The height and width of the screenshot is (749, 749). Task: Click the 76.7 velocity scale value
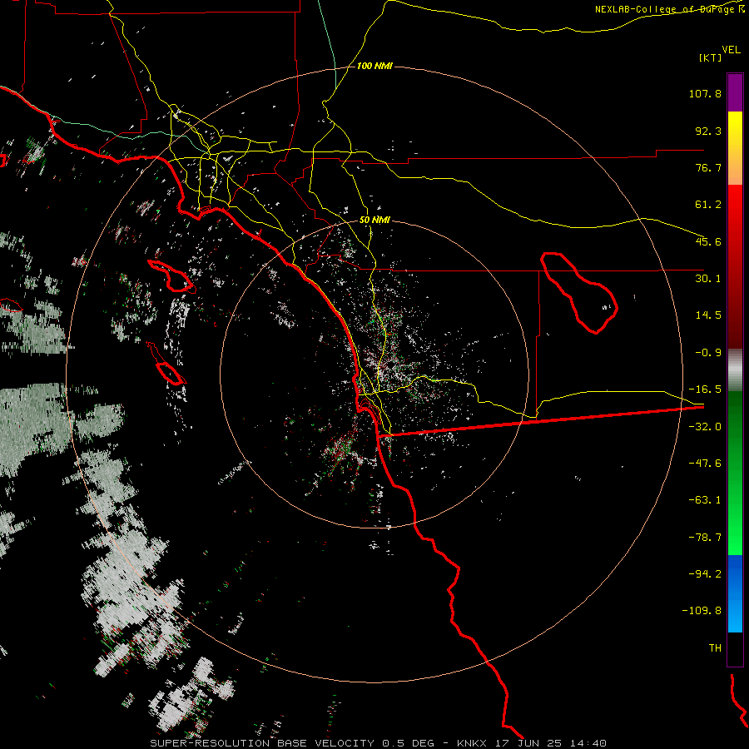pyautogui.click(x=708, y=167)
